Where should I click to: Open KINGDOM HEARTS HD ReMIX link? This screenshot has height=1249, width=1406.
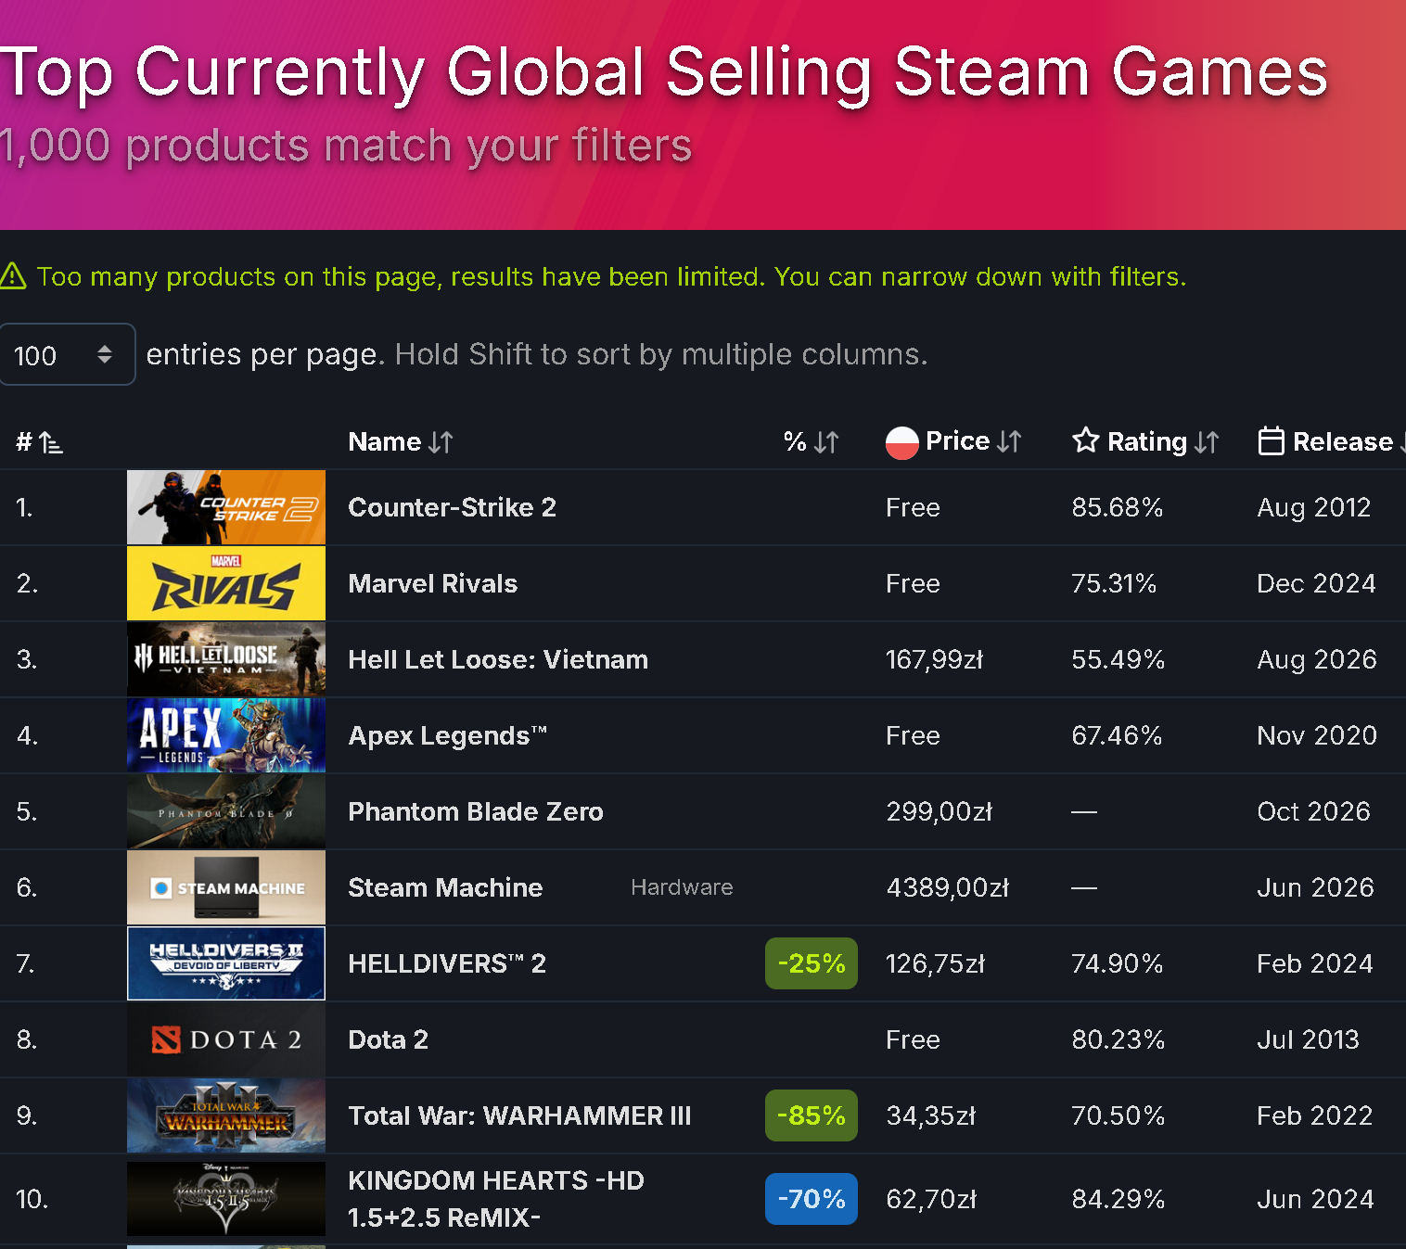tap(496, 1199)
